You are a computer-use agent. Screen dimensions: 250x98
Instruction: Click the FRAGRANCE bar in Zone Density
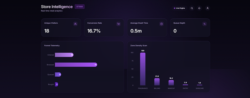pyautogui.click(x=143, y=69)
